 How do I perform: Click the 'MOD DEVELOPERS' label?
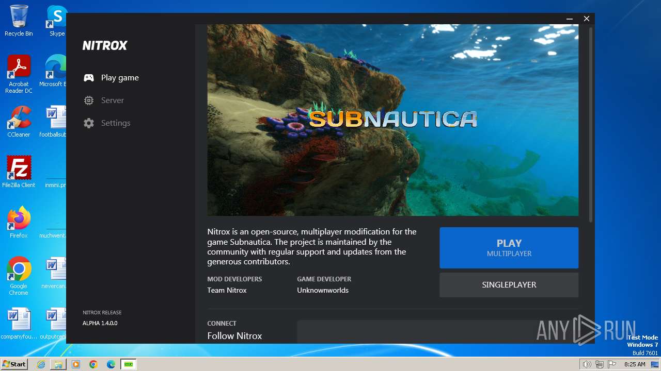coord(234,279)
